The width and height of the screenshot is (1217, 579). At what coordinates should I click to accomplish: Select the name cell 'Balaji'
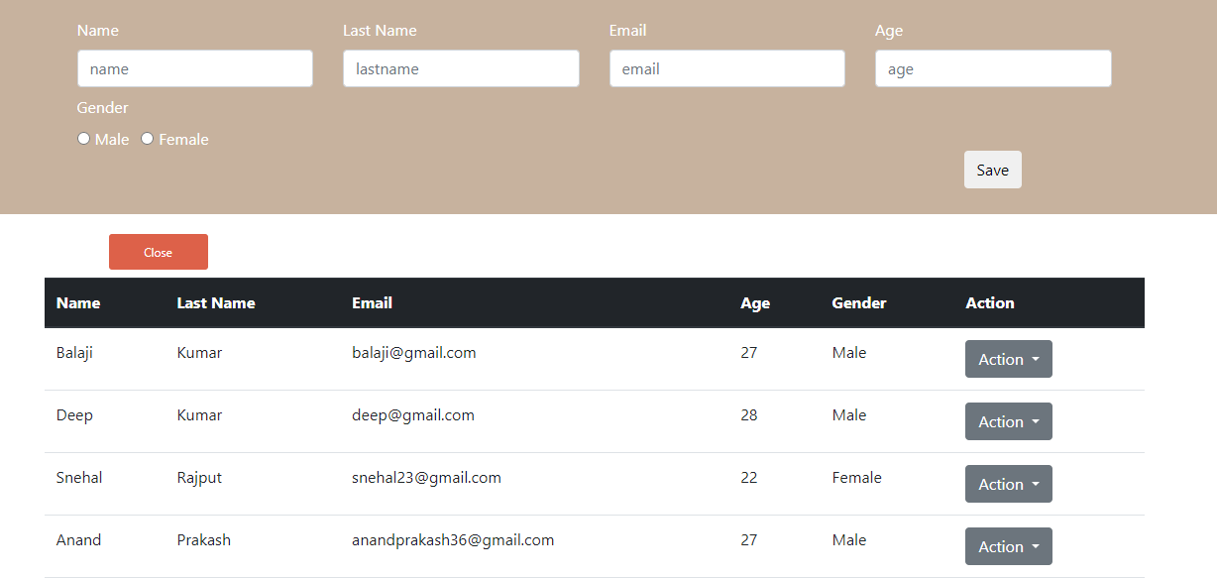74,353
